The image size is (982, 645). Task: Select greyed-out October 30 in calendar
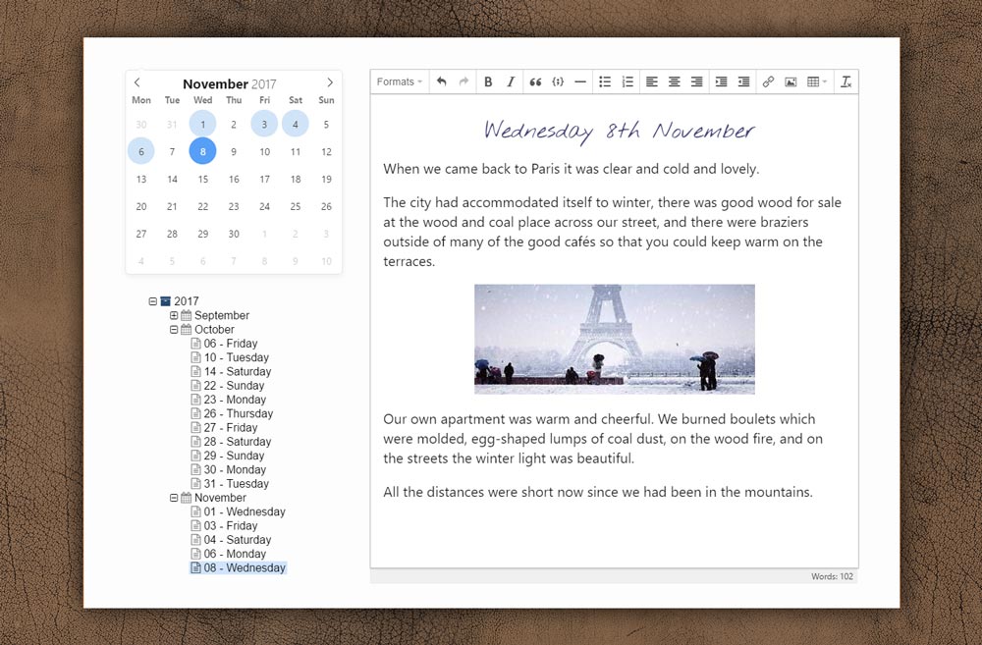click(x=141, y=124)
